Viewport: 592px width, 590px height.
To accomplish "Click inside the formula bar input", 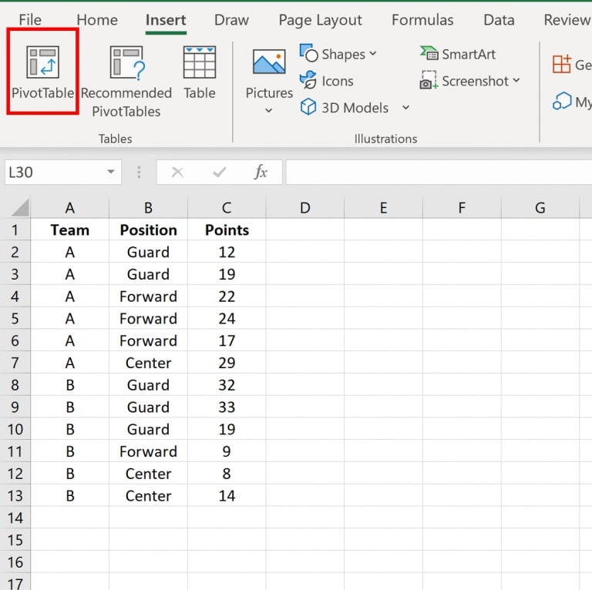I will point(439,172).
